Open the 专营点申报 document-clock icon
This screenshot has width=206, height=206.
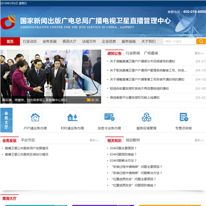click(x=184, y=117)
